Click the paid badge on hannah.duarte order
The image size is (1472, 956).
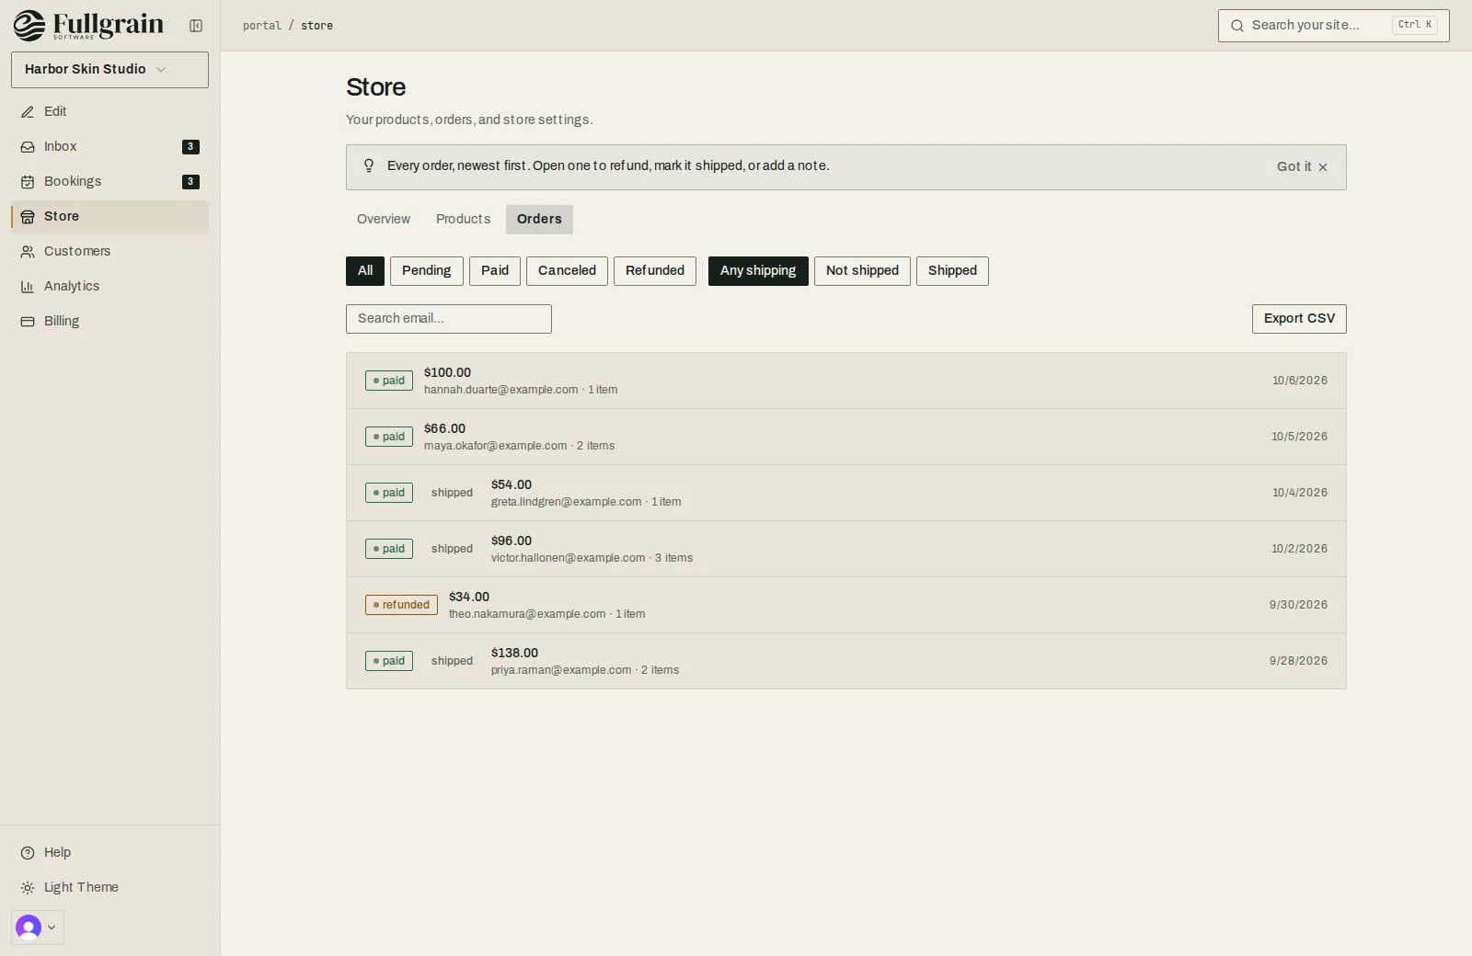tap(389, 381)
